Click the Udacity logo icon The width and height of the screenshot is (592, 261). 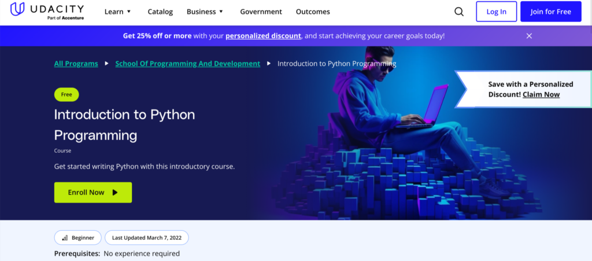(17, 10)
